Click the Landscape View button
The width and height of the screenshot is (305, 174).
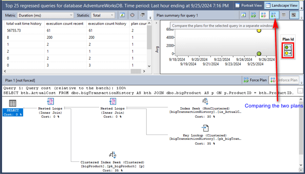[x=282, y=5]
